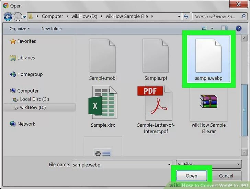Refresh the folder with the refresh icon
The height and width of the screenshot is (189, 250).
click(x=186, y=17)
